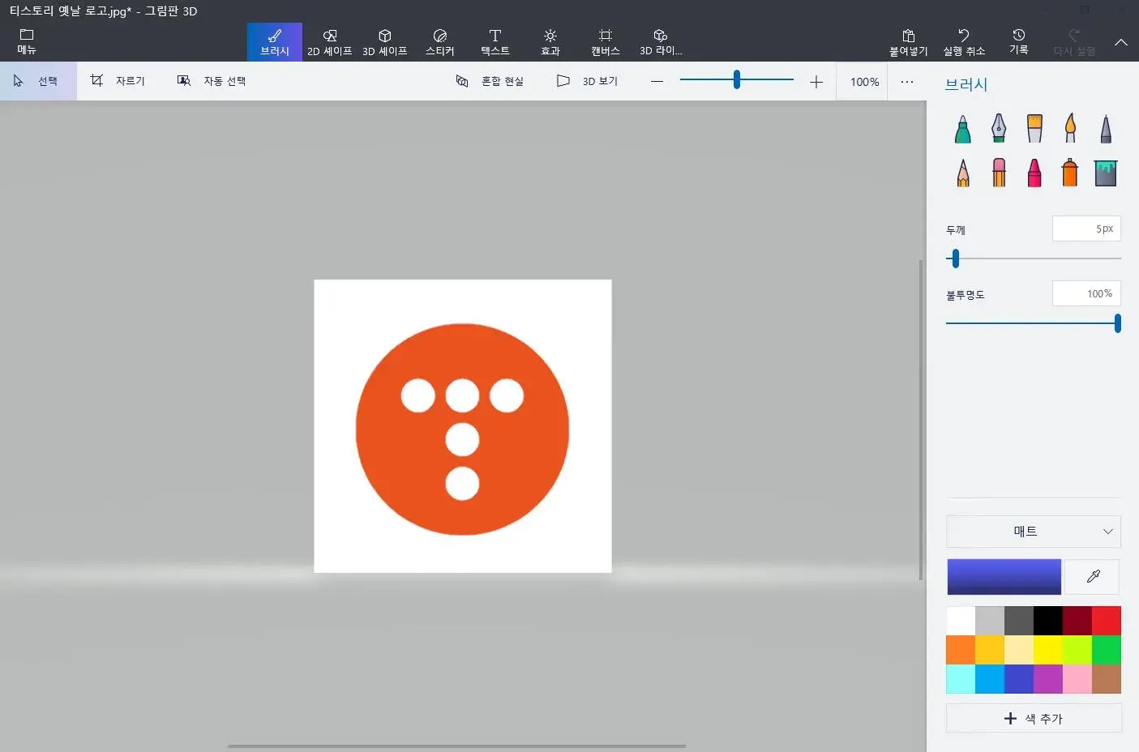The width and height of the screenshot is (1139, 752).
Task: Pick the green color swatch
Action: click(x=1107, y=650)
